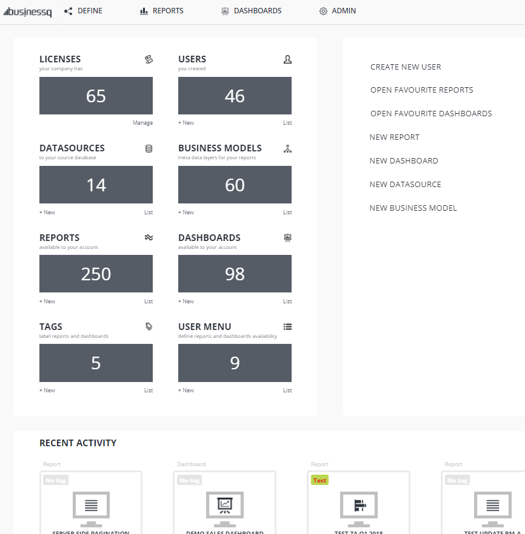The image size is (525, 534).
Task: Click the Tags label icon
Action: 149,326
